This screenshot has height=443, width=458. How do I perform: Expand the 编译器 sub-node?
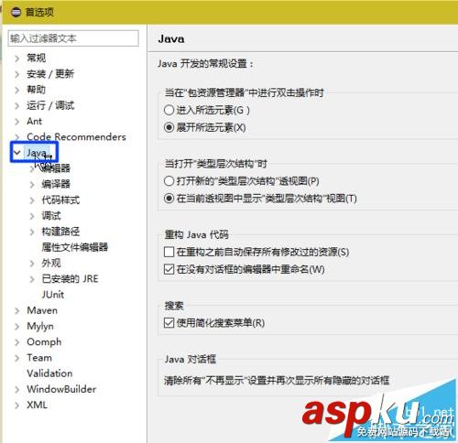[x=32, y=184]
